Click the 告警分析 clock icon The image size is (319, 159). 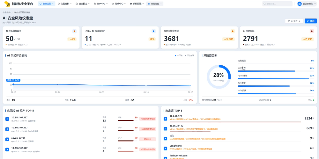pos(59,4)
